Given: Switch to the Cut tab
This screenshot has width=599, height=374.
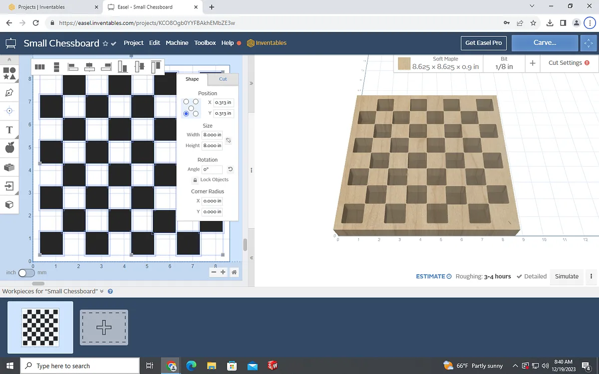Looking at the screenshot, I should point(223,79).
